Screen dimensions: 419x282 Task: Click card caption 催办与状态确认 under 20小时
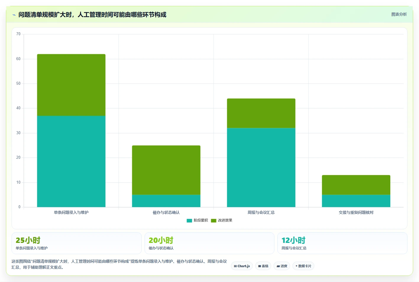click(x=161, y=248)
